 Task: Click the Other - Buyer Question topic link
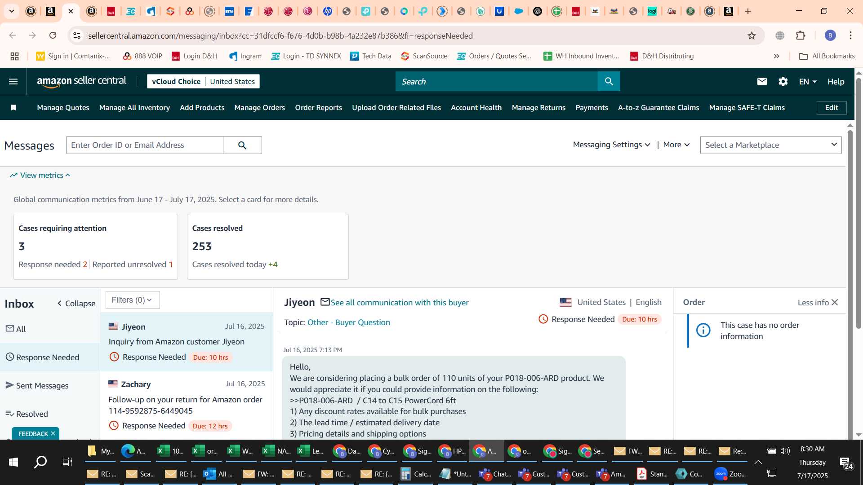coord(348,322)
